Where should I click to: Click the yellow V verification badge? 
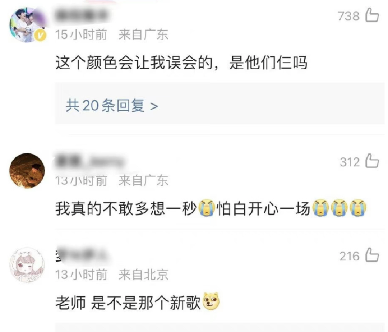click(40, 36)
